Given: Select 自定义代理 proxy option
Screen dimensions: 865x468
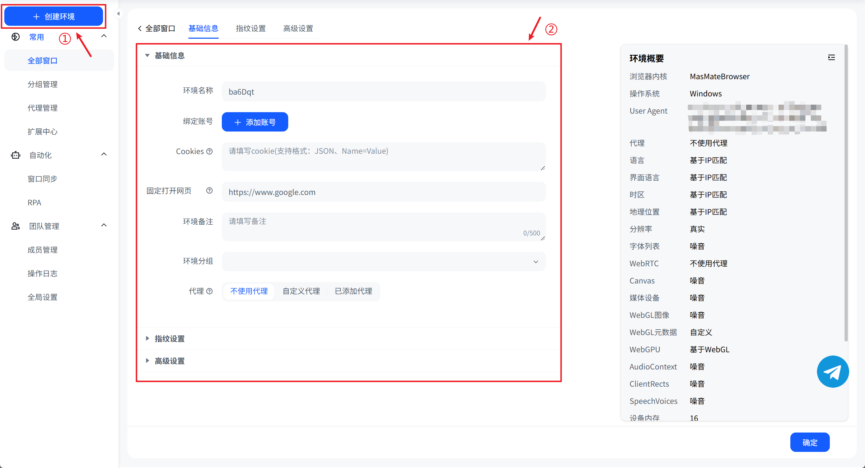Looking at the screenshot, I should tap(301, 291).
